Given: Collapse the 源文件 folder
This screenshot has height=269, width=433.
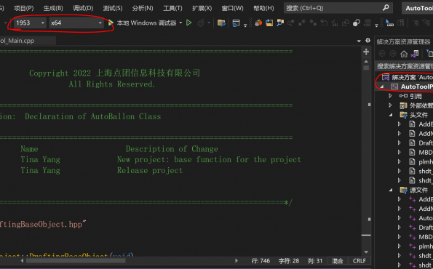Looking at the screenshot, I should pyautogui.click(x=391, y=190).
